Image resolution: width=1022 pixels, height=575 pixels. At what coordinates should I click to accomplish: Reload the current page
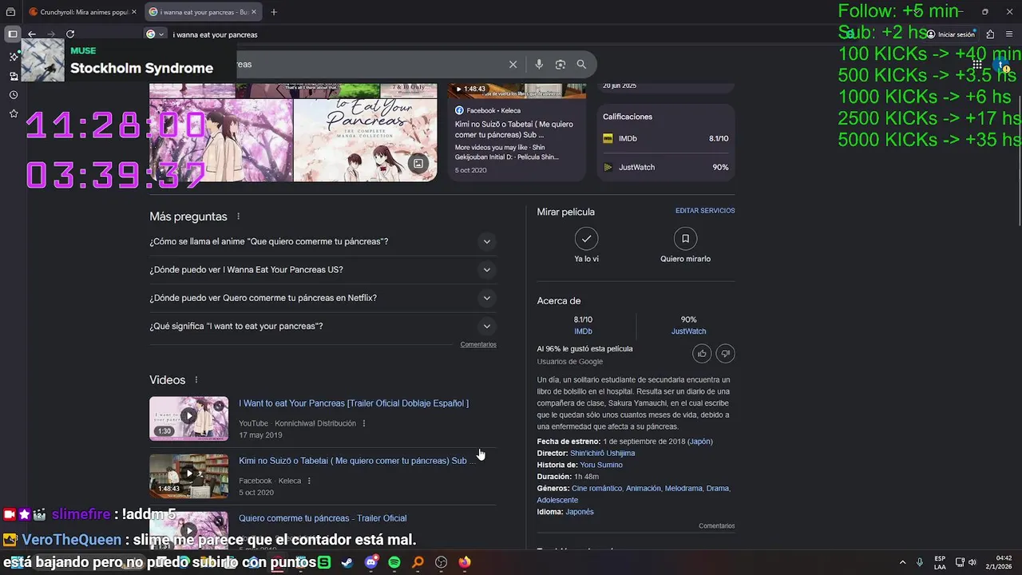(x=70, y=34)
